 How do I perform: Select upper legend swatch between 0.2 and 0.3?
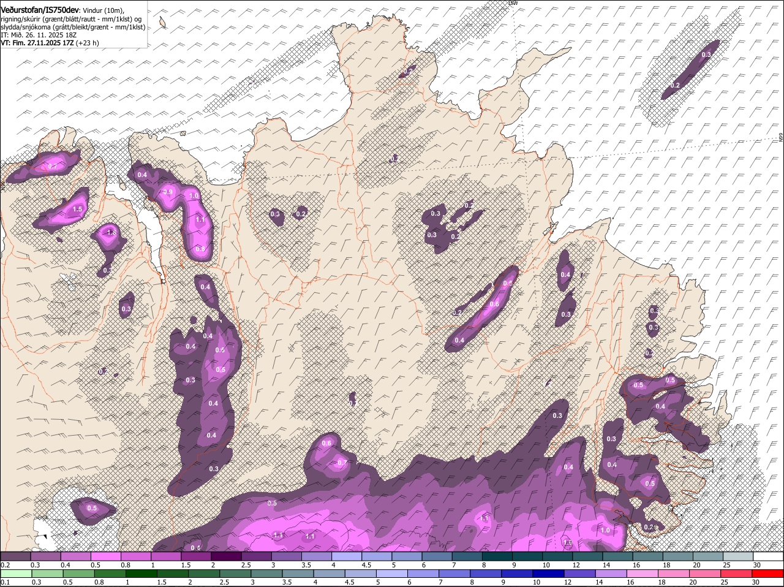(x=16, y=556)
